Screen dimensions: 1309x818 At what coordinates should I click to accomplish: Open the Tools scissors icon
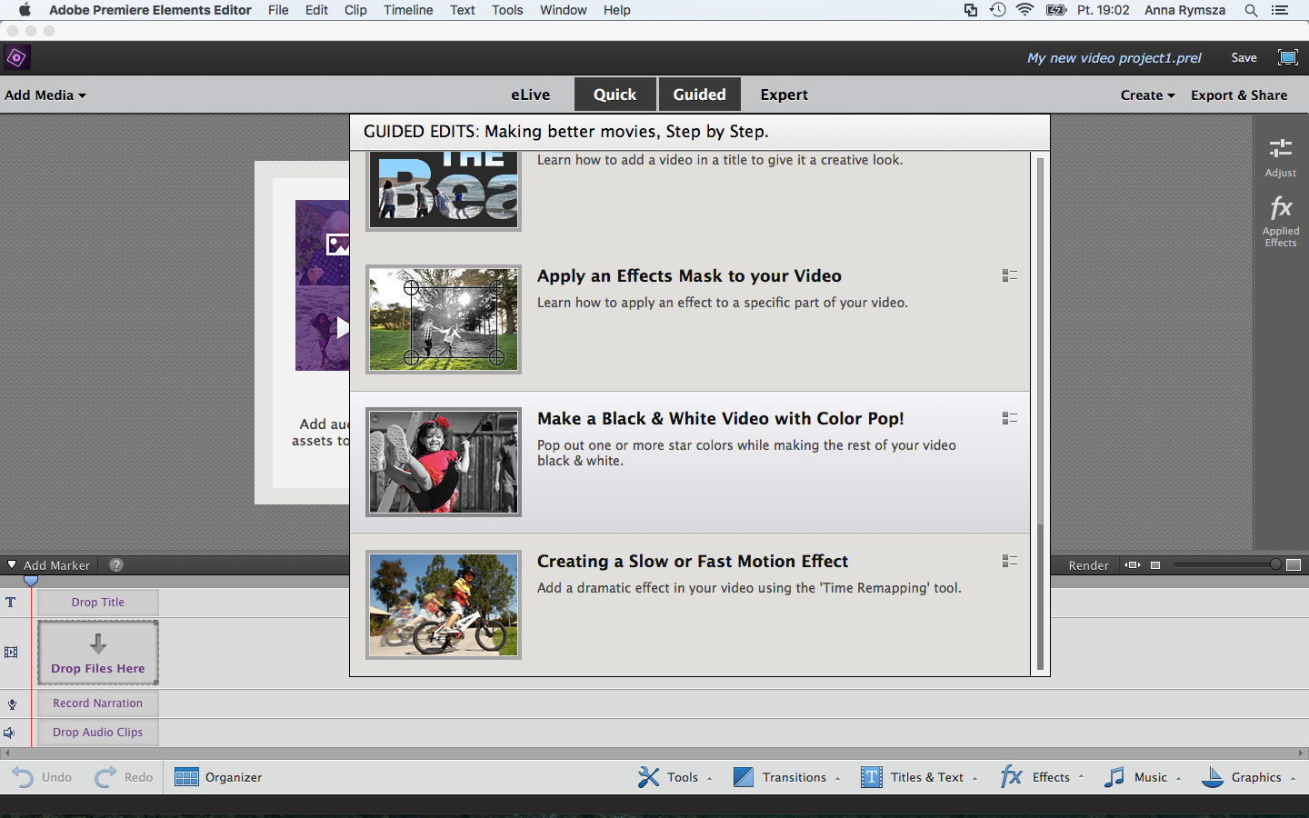click(648, 777)
